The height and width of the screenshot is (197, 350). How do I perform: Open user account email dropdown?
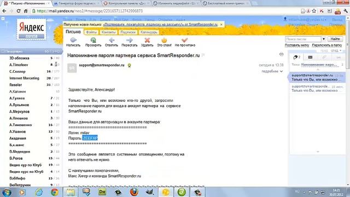[307, 20]
